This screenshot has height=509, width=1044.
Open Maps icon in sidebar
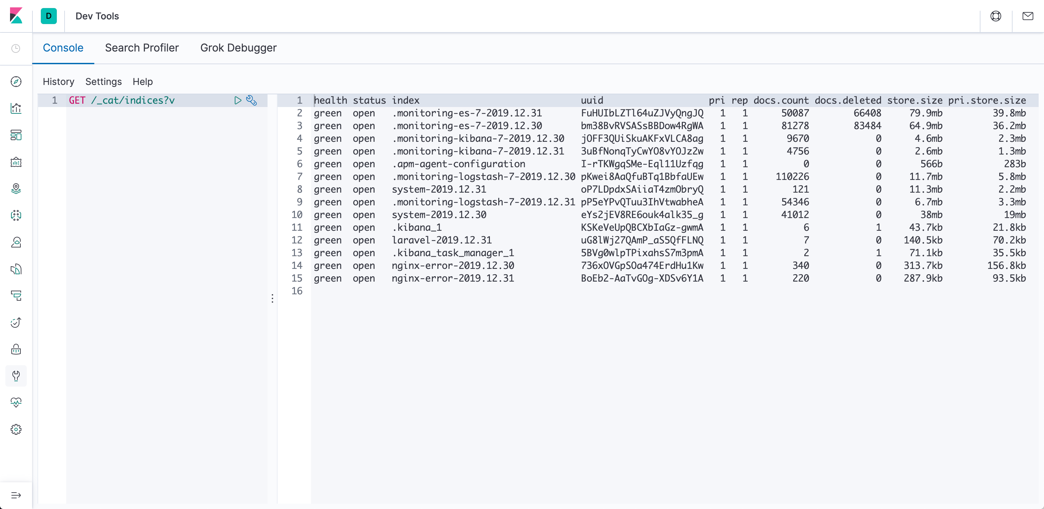pos(16,188)
